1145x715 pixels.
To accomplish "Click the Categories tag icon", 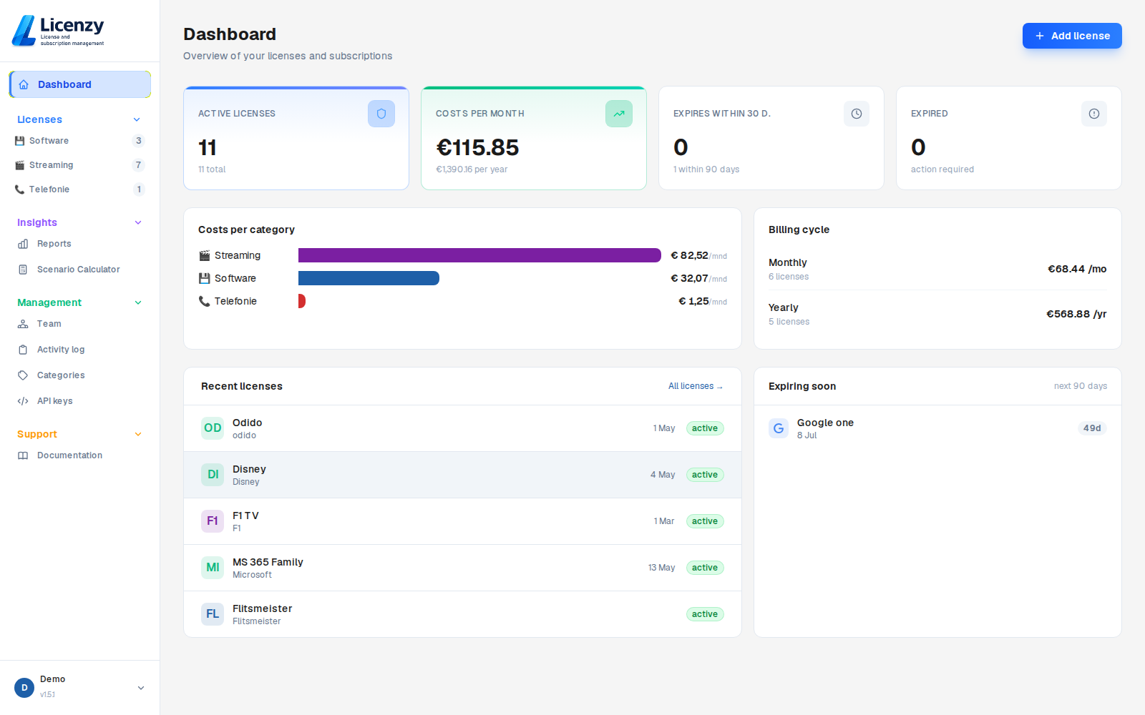I will (x=23, y=375).
